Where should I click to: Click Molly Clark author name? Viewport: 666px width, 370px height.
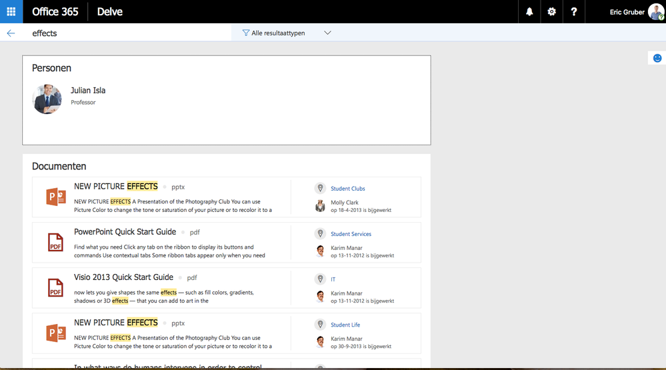[x=345, y=203]
